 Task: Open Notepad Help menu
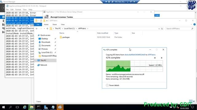pyautogui.click(x=30, y=9)
